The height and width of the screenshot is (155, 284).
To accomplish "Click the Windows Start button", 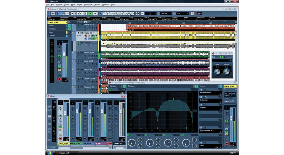I will 50,153.
